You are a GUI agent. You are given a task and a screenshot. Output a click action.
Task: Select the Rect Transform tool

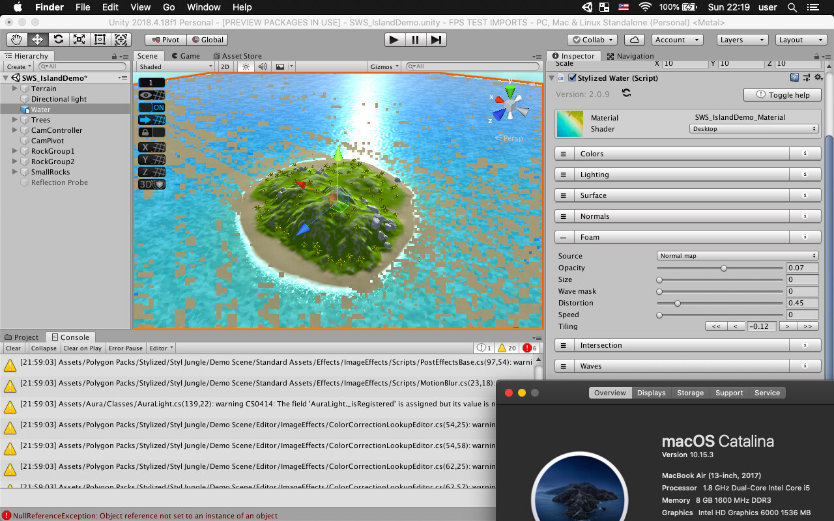100,40
